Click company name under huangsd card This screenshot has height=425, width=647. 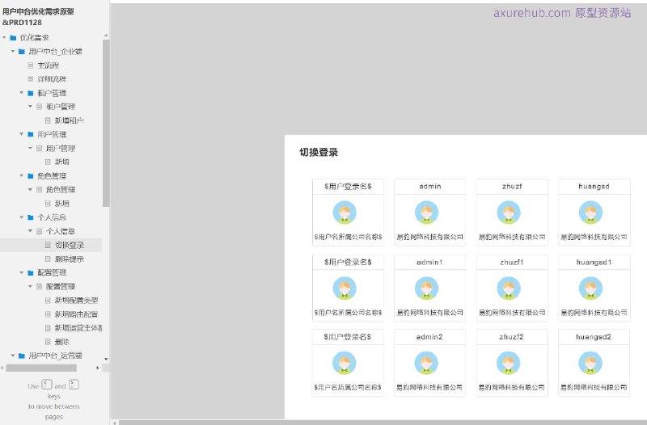click(x=594, y=237)
